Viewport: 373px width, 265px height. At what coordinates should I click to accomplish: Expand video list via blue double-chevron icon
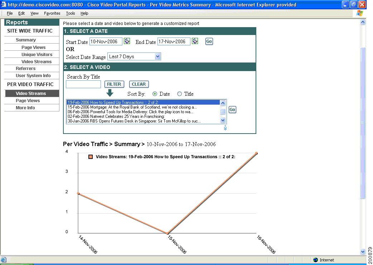[x=225, y=127]
